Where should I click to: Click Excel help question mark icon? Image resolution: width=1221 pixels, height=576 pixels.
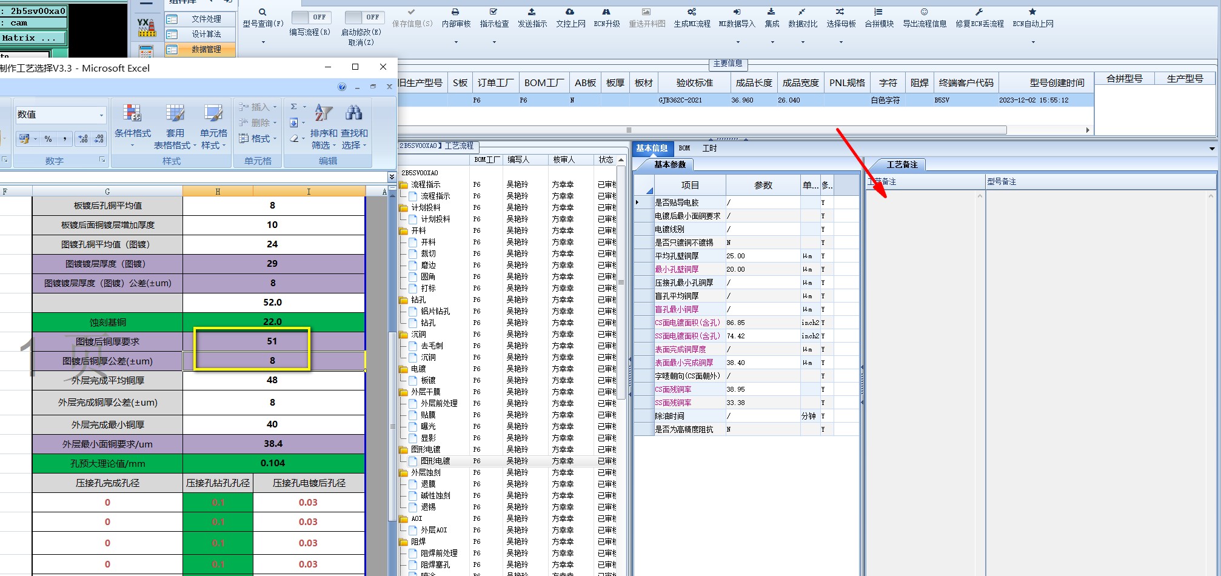click(x=342, y=87)
